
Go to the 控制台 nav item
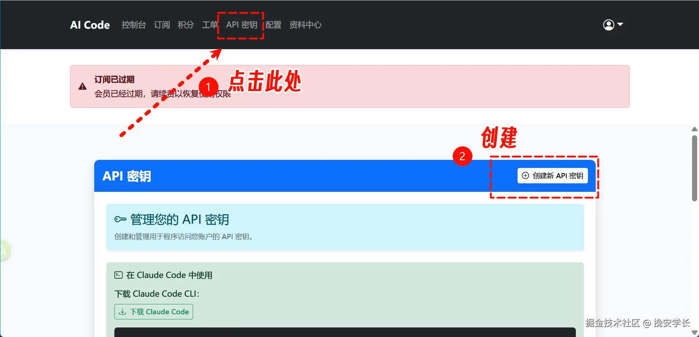pos(134,25)
